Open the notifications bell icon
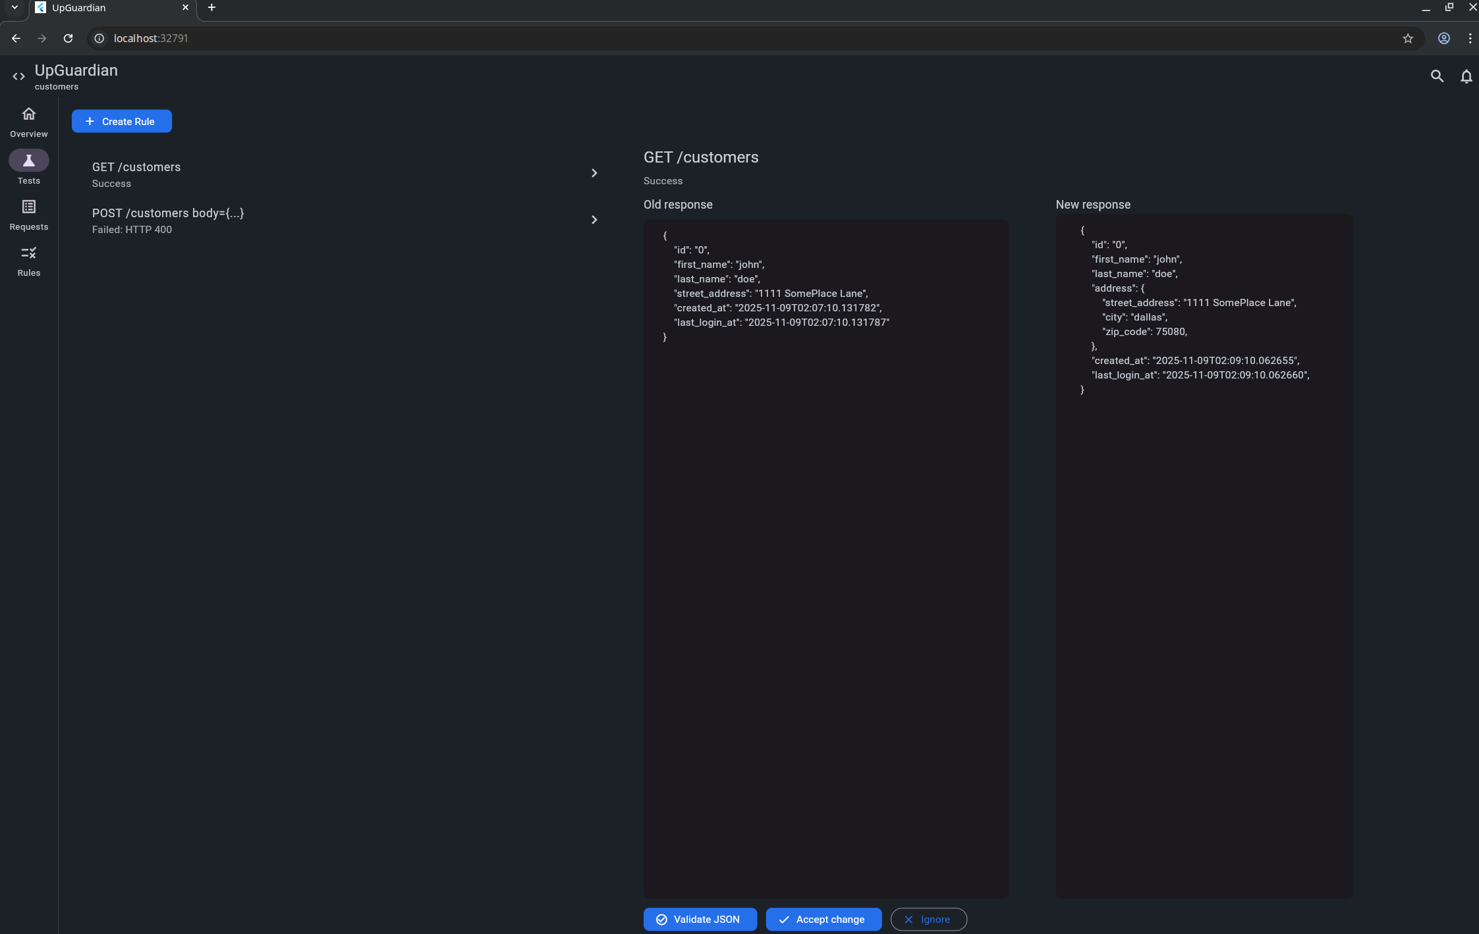Viewport: 1479px width, 934px height. pyautogui.click(x=1466, y=76)
